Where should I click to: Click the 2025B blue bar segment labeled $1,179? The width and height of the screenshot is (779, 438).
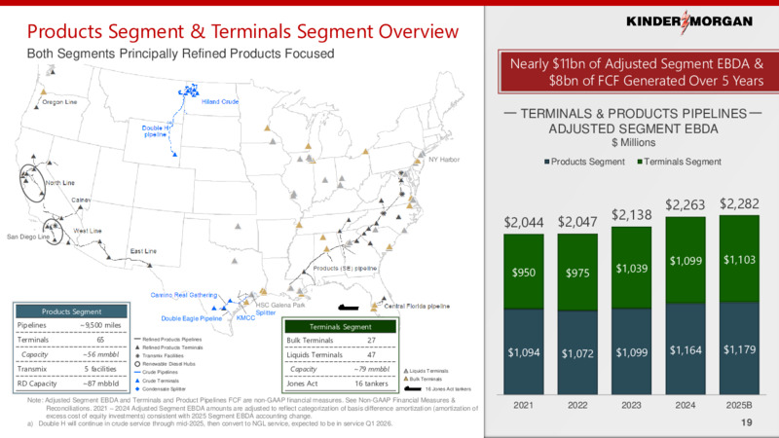(x=739, y=348)
